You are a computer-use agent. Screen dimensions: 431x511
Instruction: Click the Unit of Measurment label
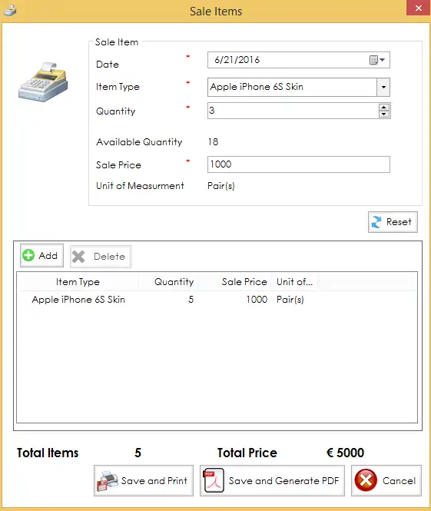(140, 186)
